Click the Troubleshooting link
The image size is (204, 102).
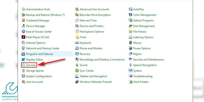pyautogui.click(x=143, y=76)
